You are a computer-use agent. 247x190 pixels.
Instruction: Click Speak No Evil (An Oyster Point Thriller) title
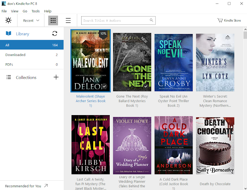click(x=174, y=101)
